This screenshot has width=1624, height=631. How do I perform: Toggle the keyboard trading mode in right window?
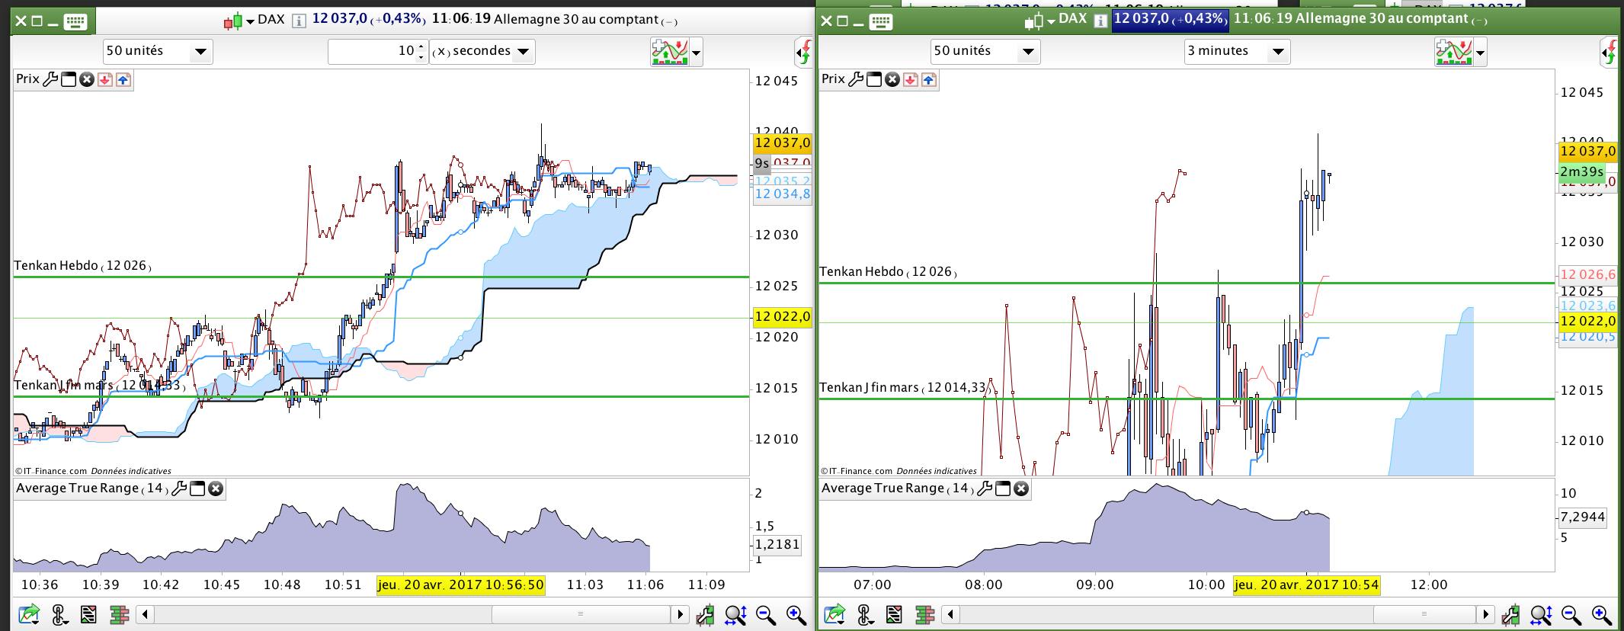pyautogui.click(x=881, y=21)
